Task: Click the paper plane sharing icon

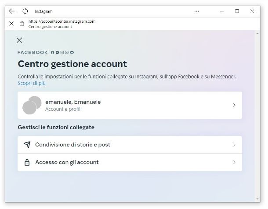Action: tap(27, 145)
